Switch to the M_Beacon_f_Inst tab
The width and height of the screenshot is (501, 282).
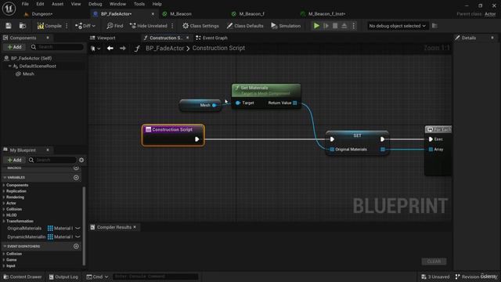tap(326, 14)
